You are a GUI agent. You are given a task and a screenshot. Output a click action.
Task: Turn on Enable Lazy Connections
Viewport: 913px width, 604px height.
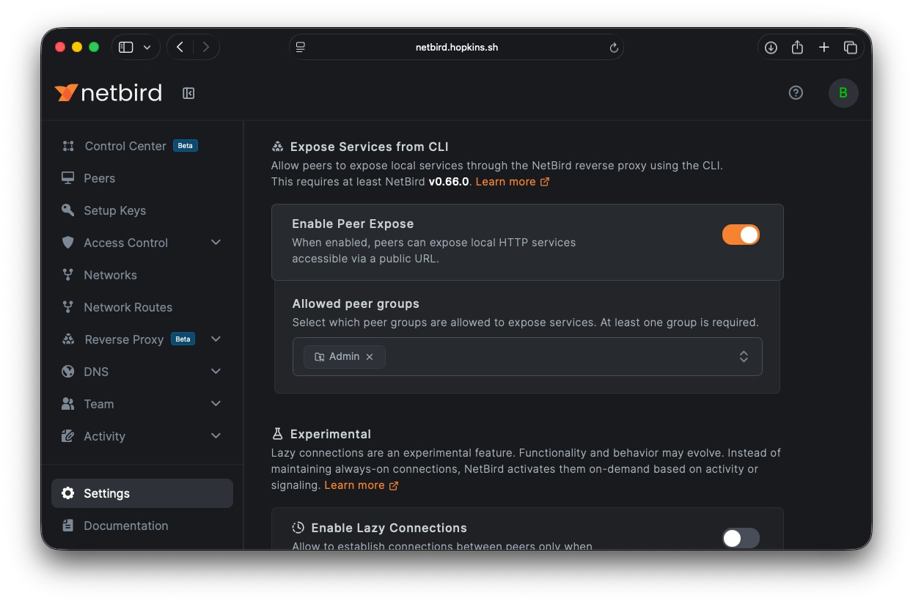tap(740, 537)
